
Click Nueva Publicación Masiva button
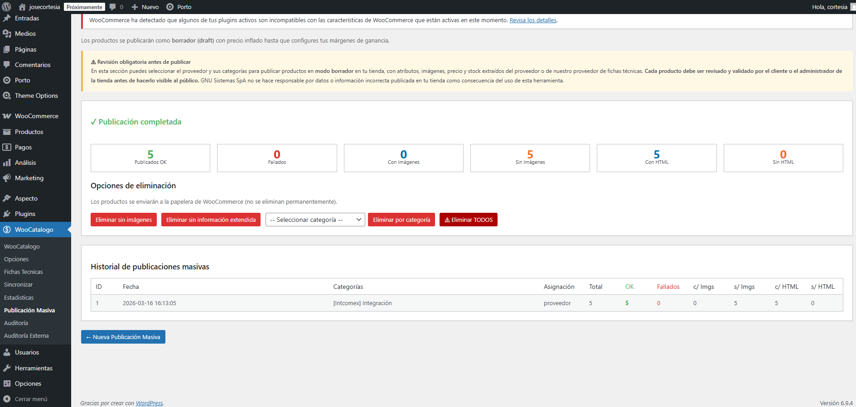point(123,337)
